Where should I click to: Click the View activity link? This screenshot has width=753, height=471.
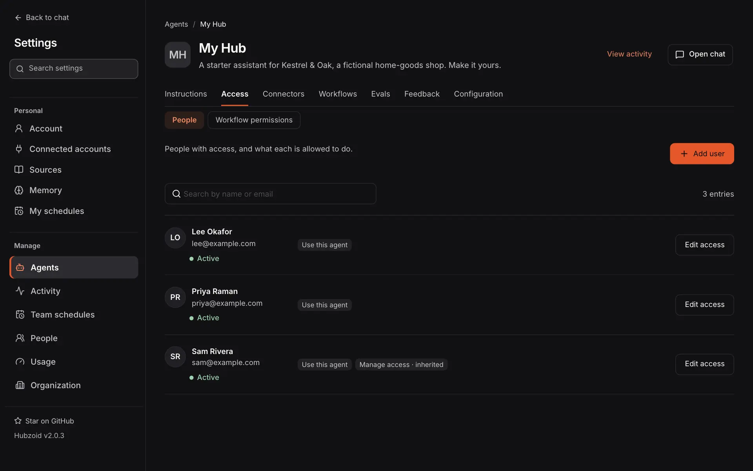point(629,54)
